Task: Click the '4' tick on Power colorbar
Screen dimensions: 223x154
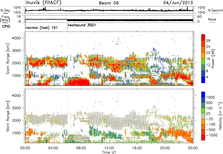Action: pos(207,77)
